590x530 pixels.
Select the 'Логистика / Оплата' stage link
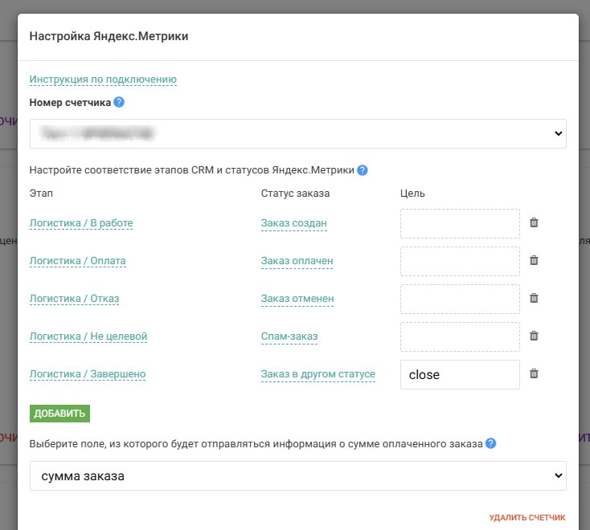click(77, 261)
